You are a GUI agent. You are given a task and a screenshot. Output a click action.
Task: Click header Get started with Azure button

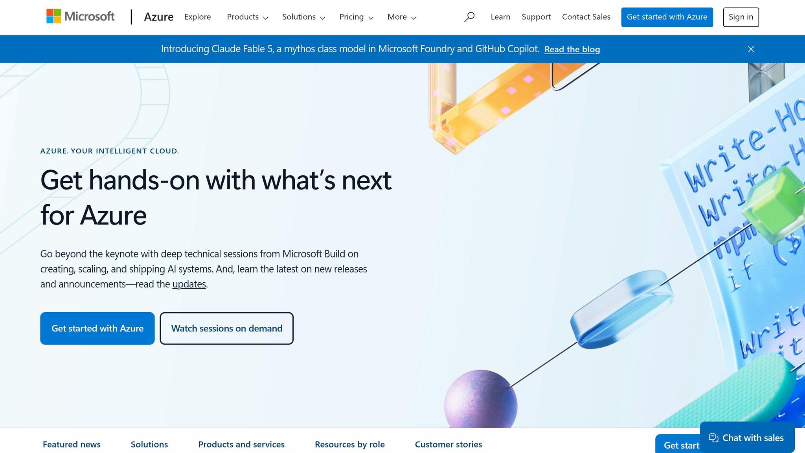[x=667, y=17]
